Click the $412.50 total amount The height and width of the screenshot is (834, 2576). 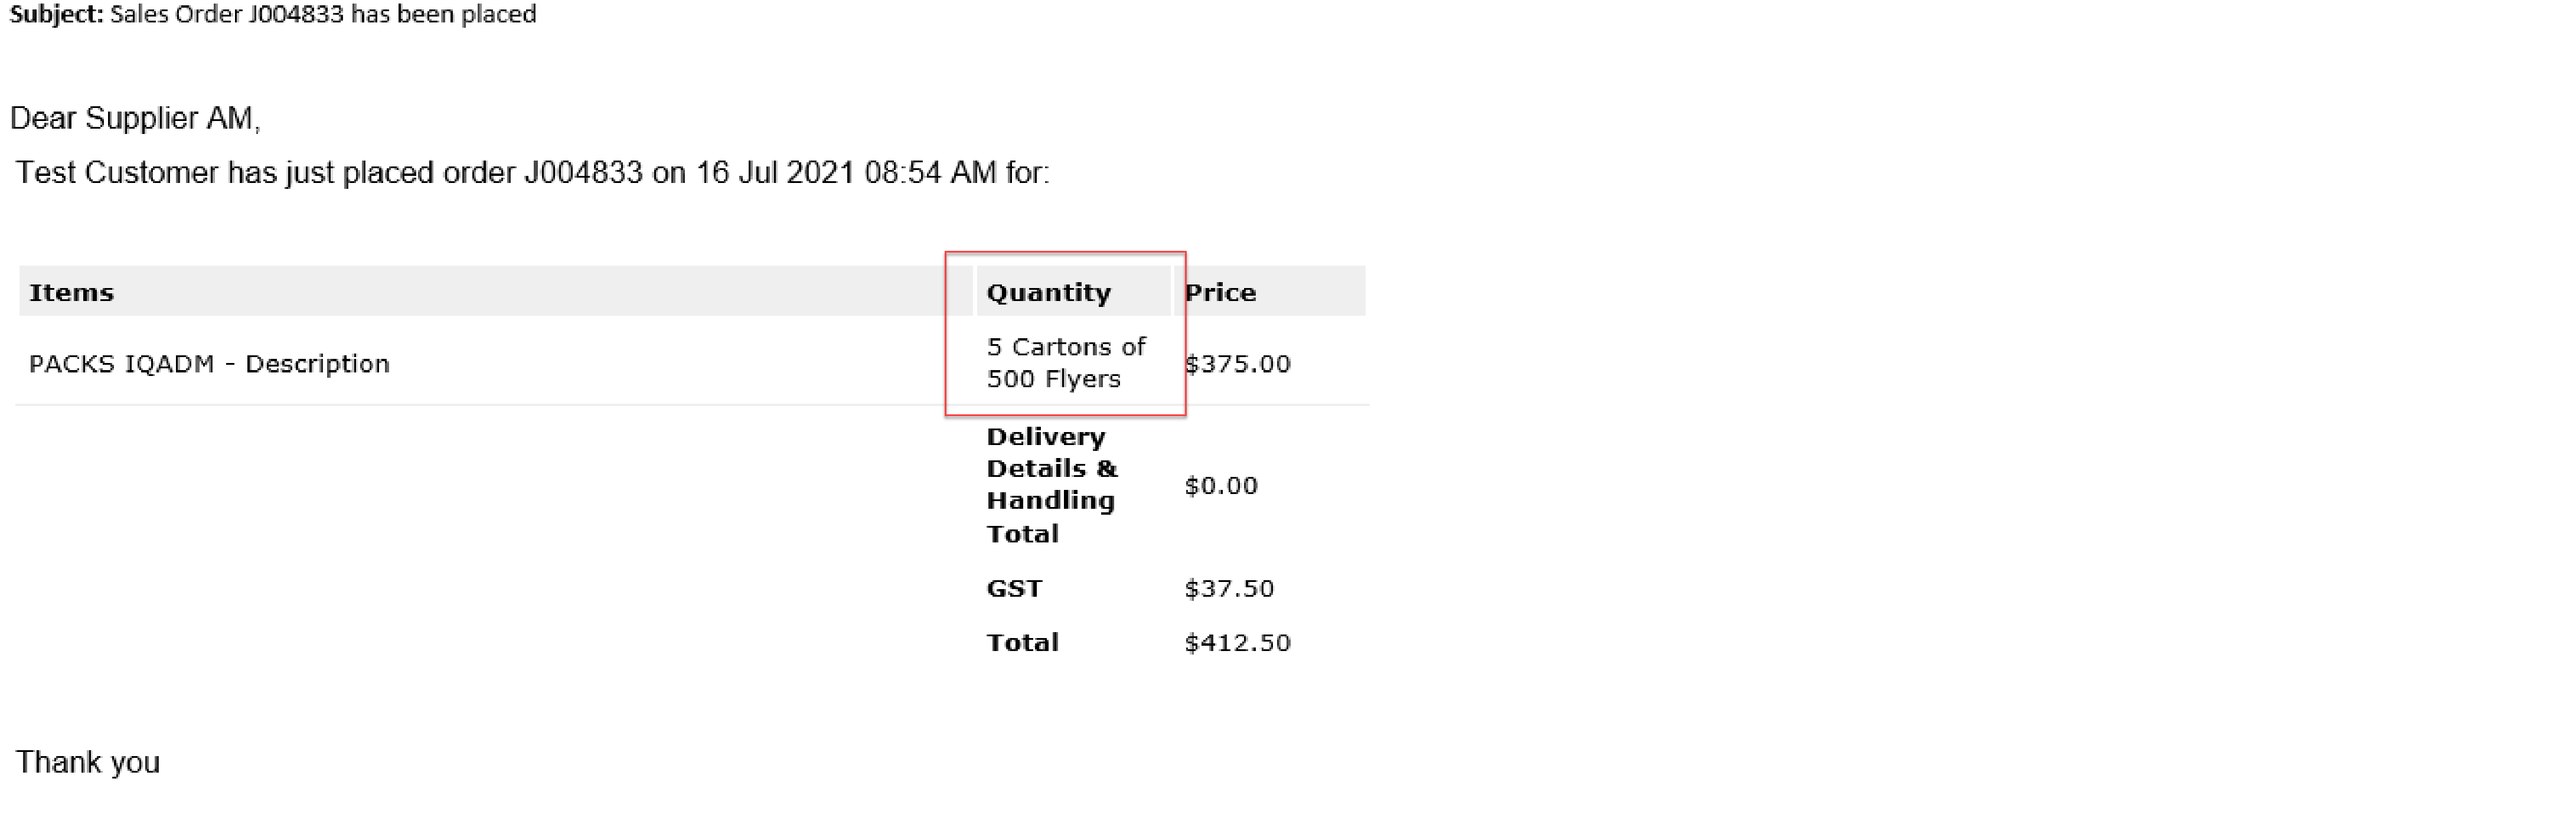[x=1237, y=642]
